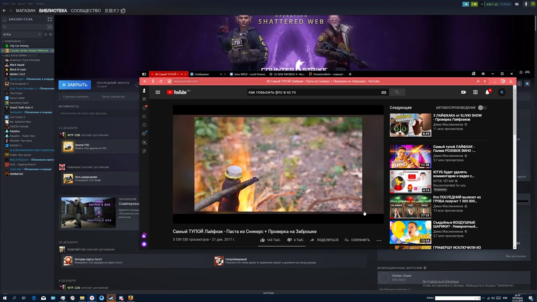Click the YouTube search magnifier button
This screenshot has width=537, height=302.
click(397, 92)
